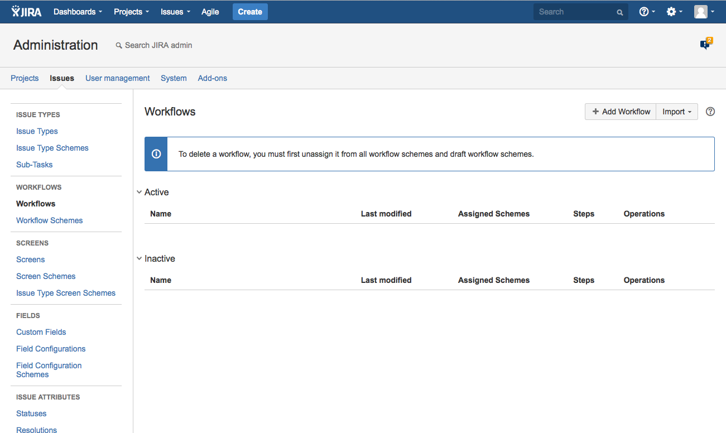Image resolution: width=726 pixels, height=433 pixels.
Task: Open the user avatar profile menu
Action: click(704, 12)
